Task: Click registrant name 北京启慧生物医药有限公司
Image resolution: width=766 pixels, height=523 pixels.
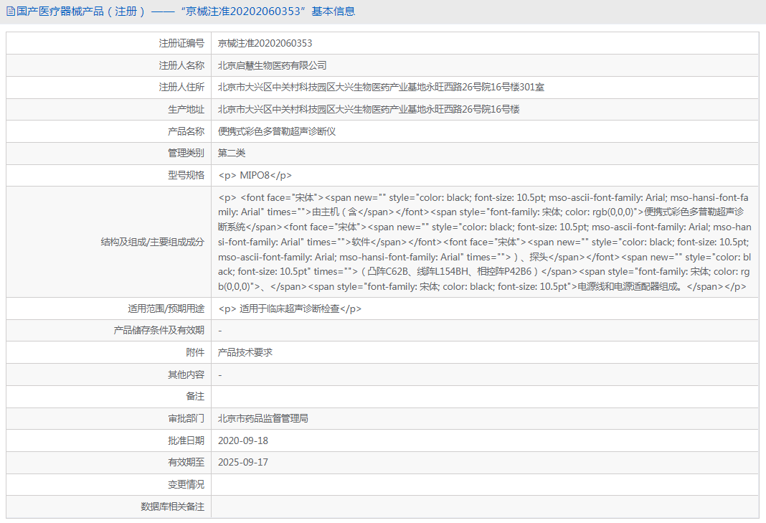Action: click(272, 65)
